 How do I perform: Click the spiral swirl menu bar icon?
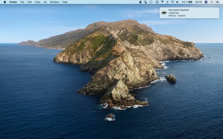pyautogui.click(x=157, y=2)
